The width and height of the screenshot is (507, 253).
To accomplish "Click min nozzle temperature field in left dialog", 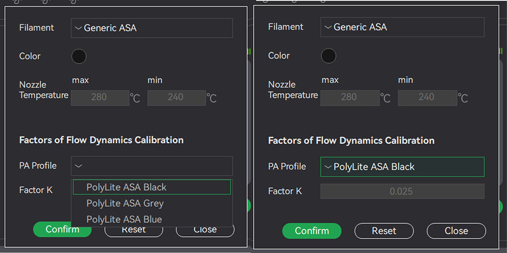I will pos(176,98).
